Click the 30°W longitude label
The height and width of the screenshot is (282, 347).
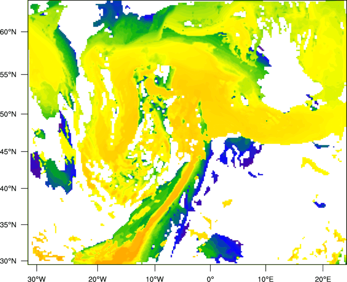click(36, 279)
